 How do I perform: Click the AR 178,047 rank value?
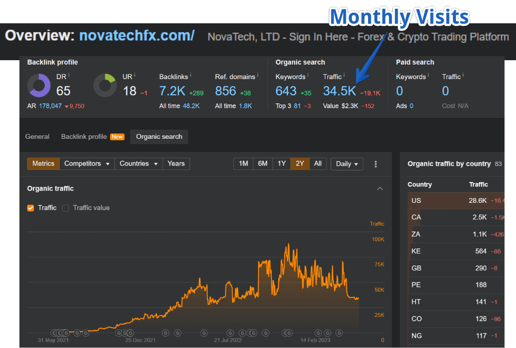[50, 106]
